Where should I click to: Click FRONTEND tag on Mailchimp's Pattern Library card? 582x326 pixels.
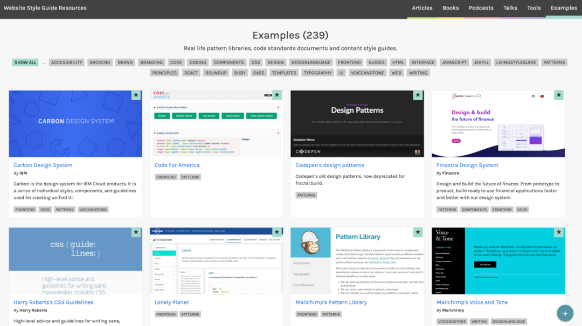point(307,314)
